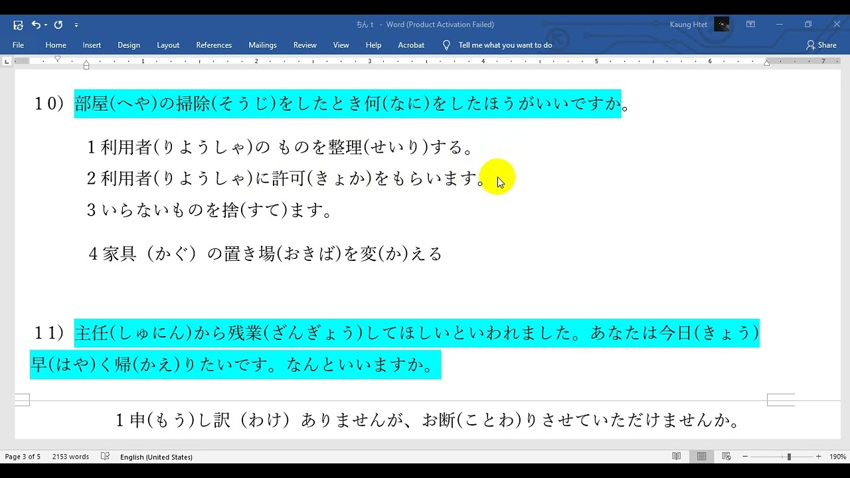
Task: Open word count '2153 words'
Action: 70,457
